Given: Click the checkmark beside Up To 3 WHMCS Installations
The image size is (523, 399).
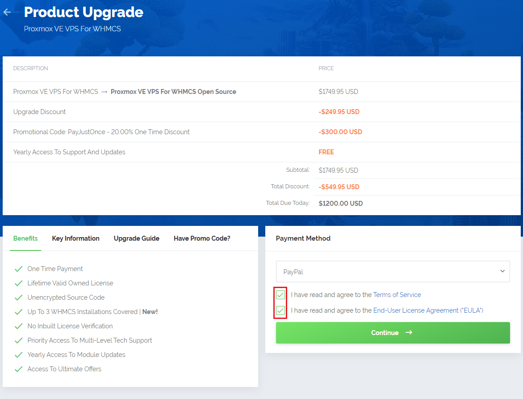Looking at the screenshot, I should point(19,312).
